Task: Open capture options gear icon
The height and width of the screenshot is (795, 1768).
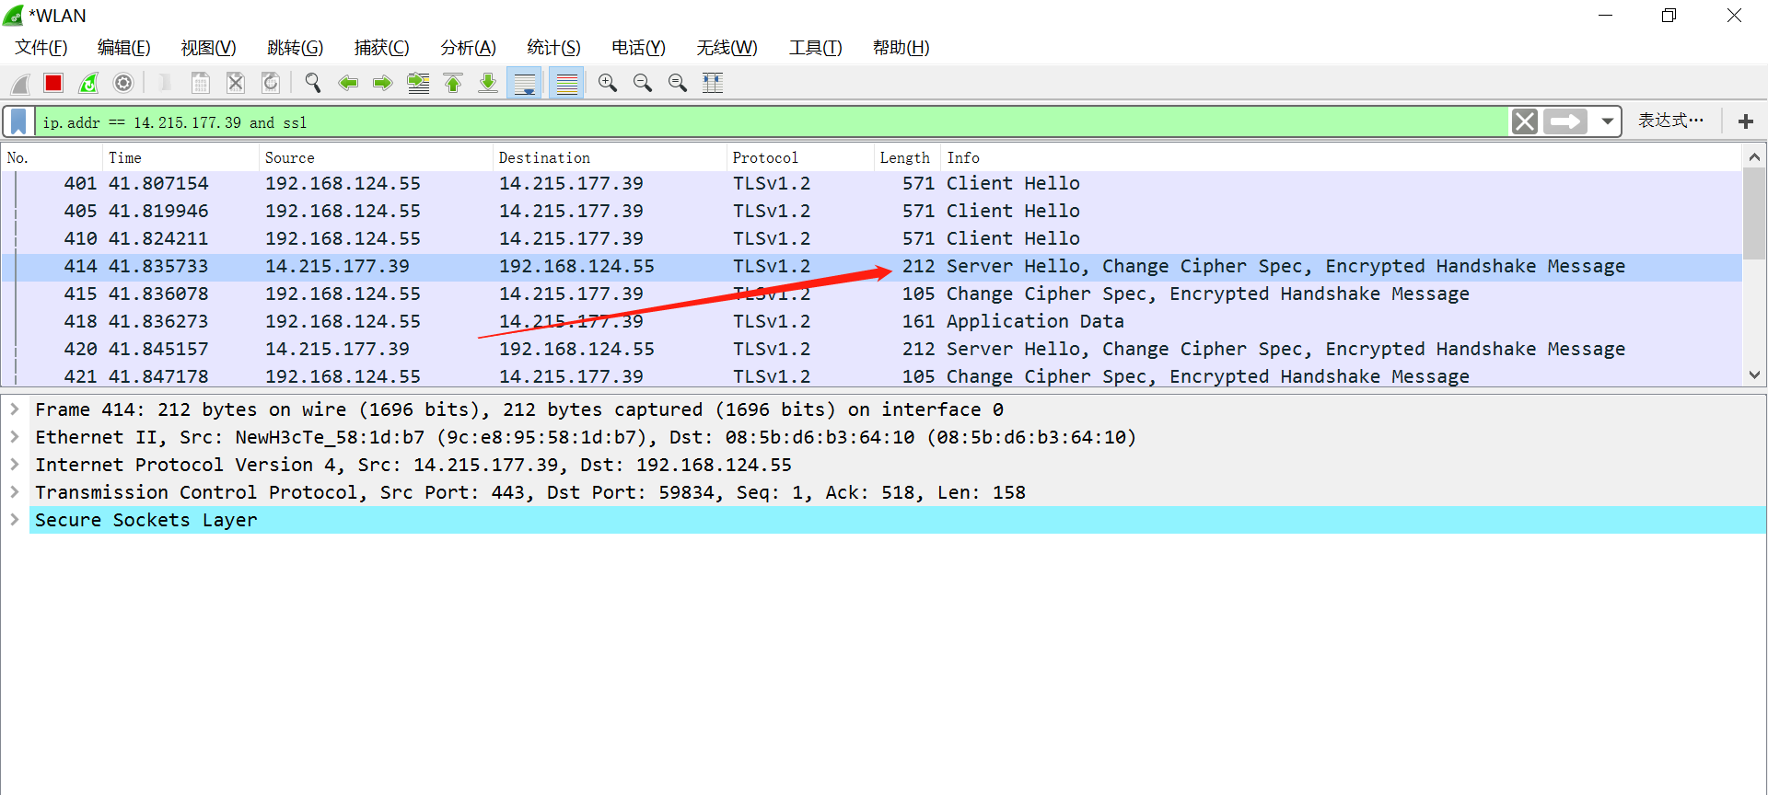Action: [x=123, y=84]
